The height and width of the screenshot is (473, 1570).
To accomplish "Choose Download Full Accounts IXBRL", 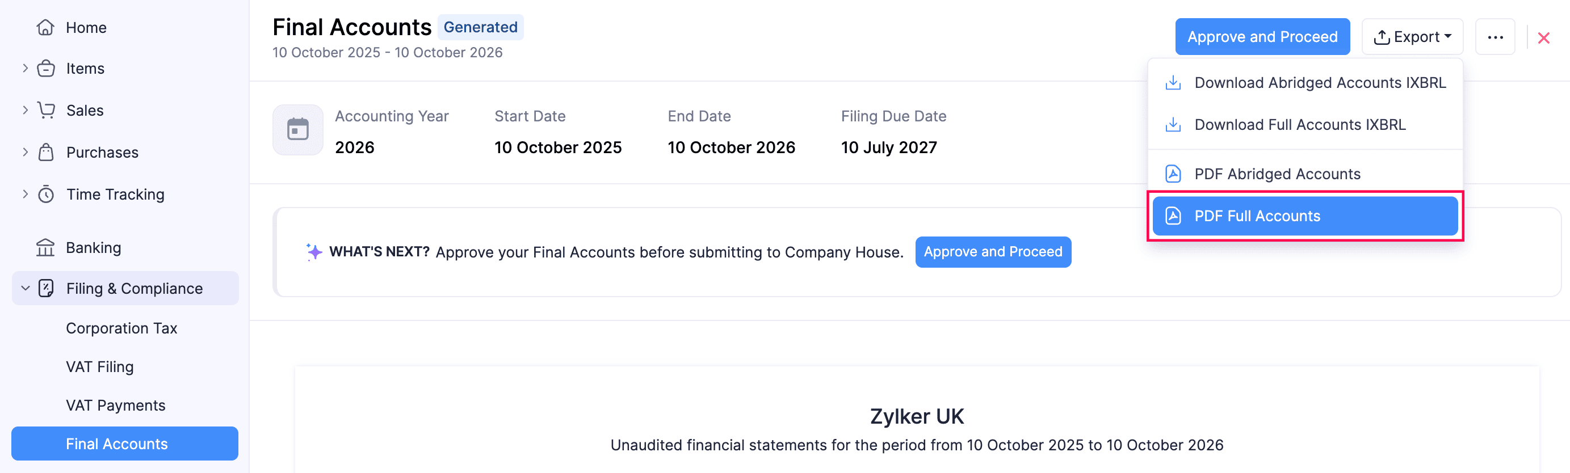I will (x=1299, y=124).
